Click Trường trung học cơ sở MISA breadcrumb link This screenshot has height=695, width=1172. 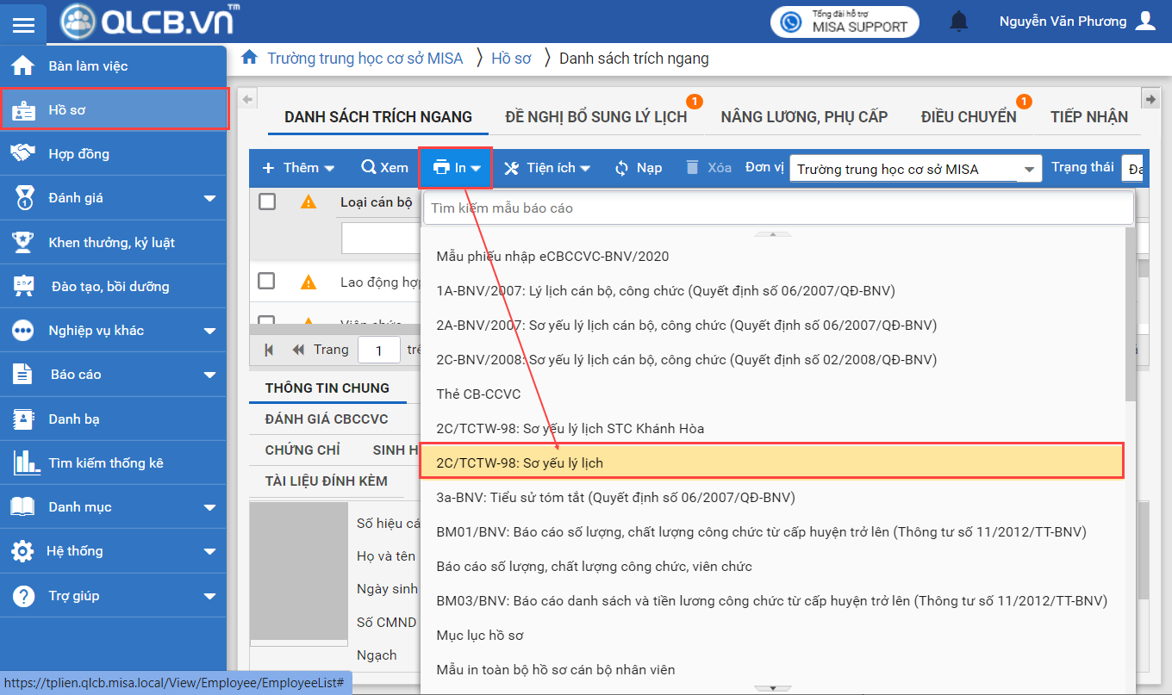(x=365, y=59)
